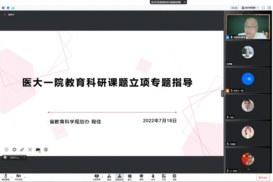Open video options arrow beside camera button
Image resolution: width=273 pixels, height=182 pixels.
click(x=25, y=177)
